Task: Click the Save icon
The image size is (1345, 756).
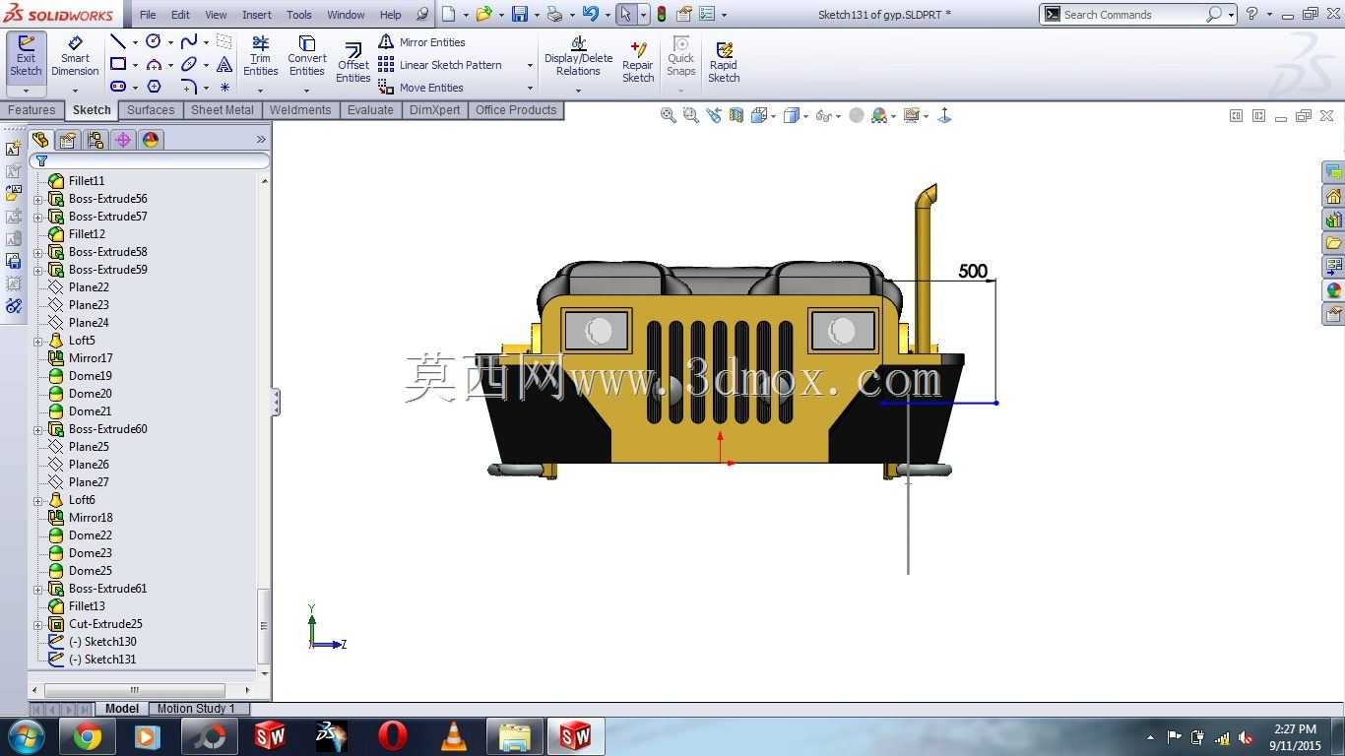Action: 520,14
